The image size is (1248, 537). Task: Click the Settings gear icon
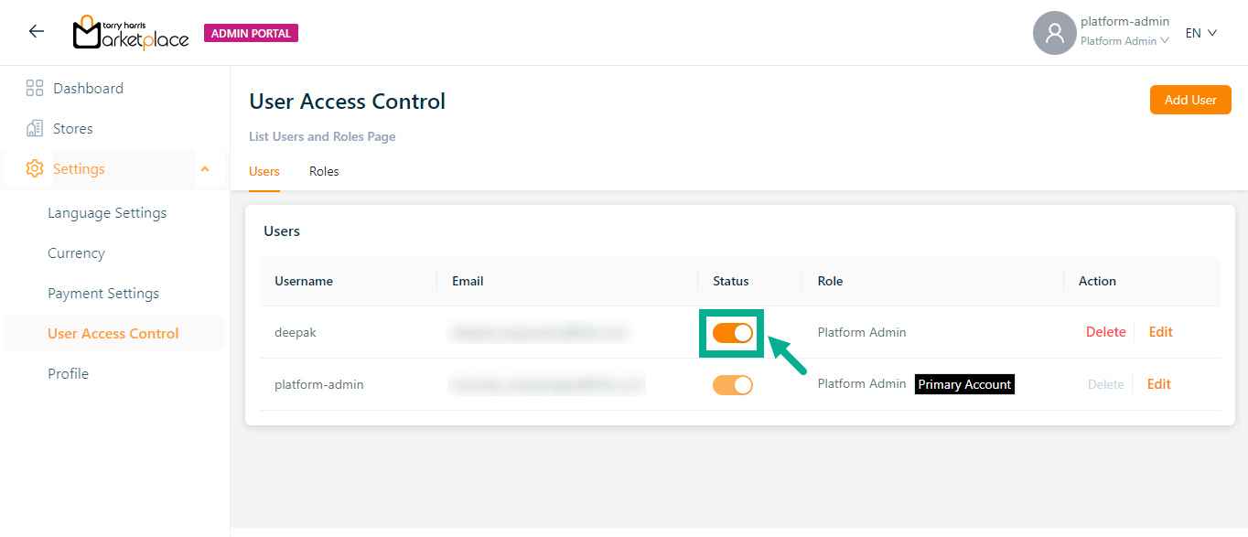(x=35, y=169)
